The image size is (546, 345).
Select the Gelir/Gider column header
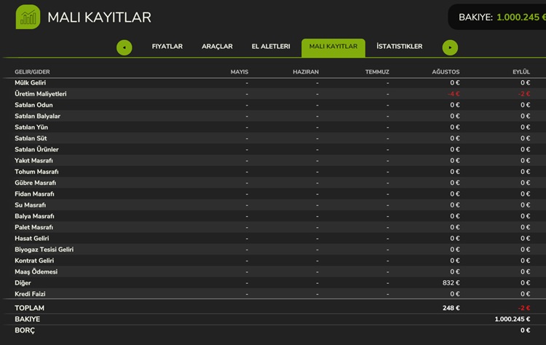(32, 72)
